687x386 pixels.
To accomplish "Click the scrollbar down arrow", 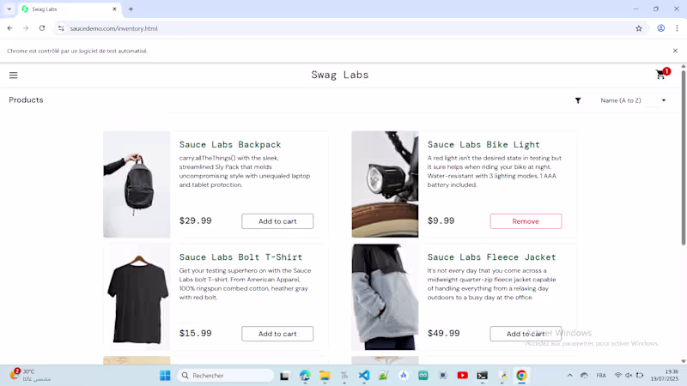I will [x=684, y=361].
